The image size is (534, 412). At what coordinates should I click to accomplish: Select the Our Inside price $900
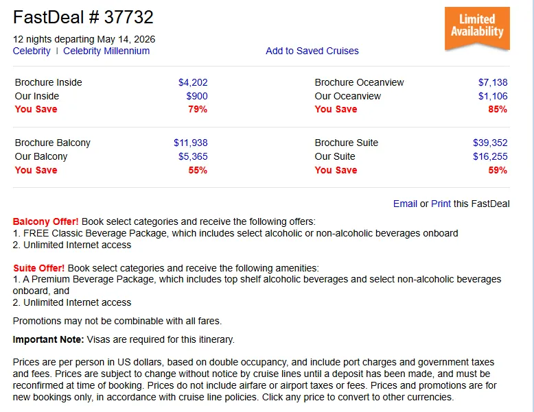coord(197,96)
